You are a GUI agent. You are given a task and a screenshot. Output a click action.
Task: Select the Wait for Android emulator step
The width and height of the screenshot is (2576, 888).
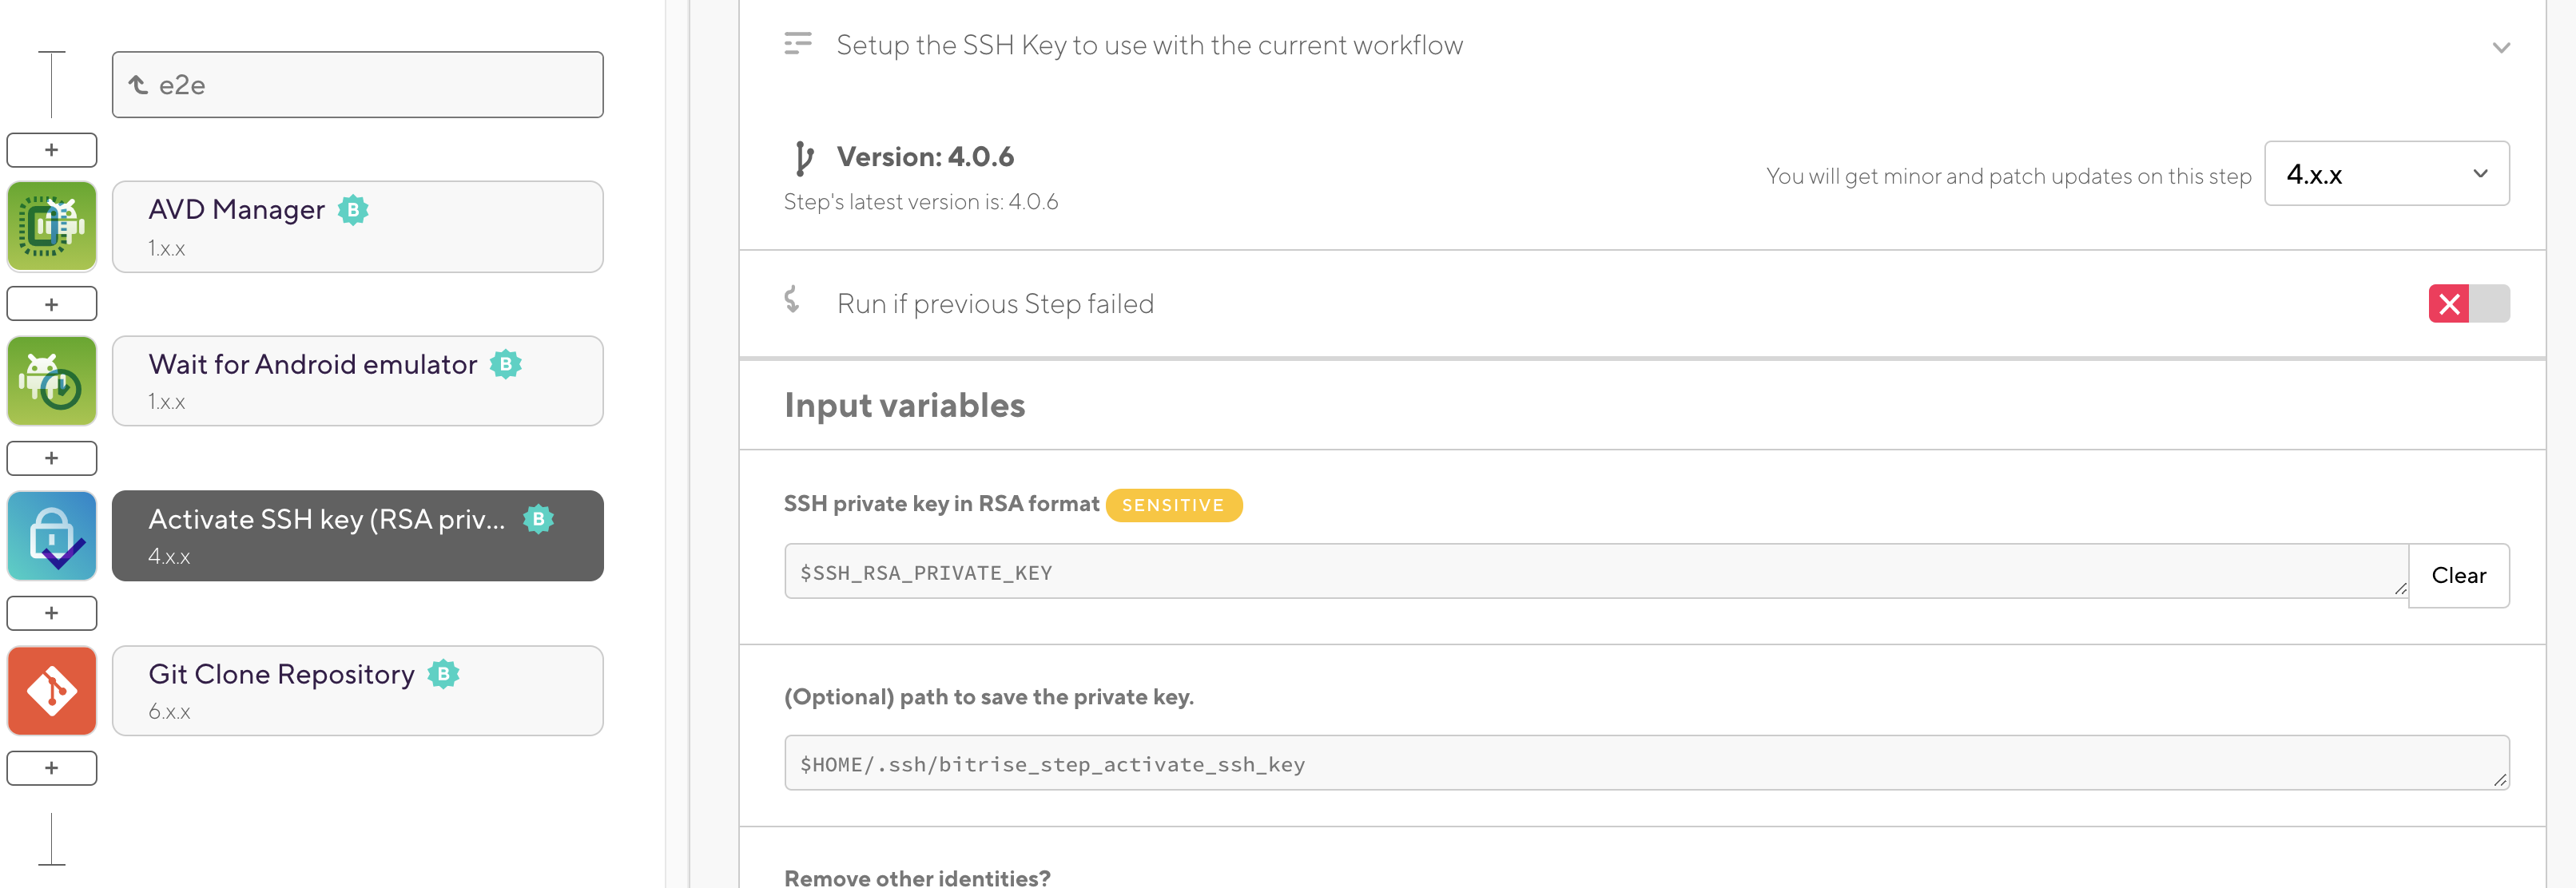click(357, 381)
